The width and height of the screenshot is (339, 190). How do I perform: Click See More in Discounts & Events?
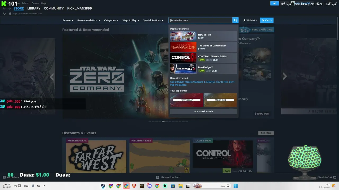(x=266, y=133)
